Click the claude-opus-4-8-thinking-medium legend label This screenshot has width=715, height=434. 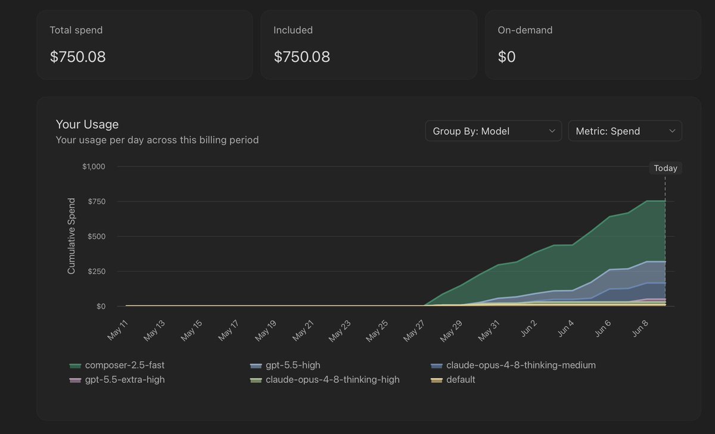(521, 365)
